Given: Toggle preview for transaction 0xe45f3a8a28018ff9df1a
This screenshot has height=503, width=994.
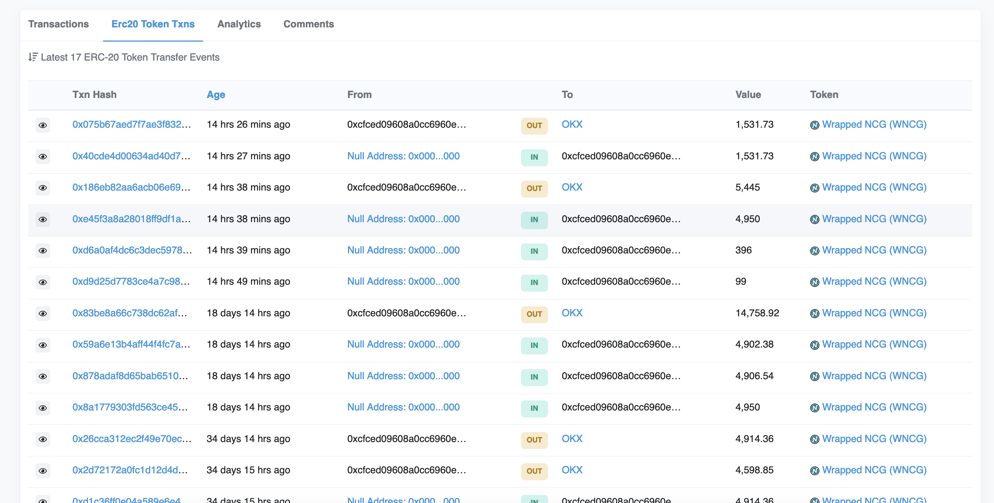Looking at the screenshot, I should click(x=43, y=219).
